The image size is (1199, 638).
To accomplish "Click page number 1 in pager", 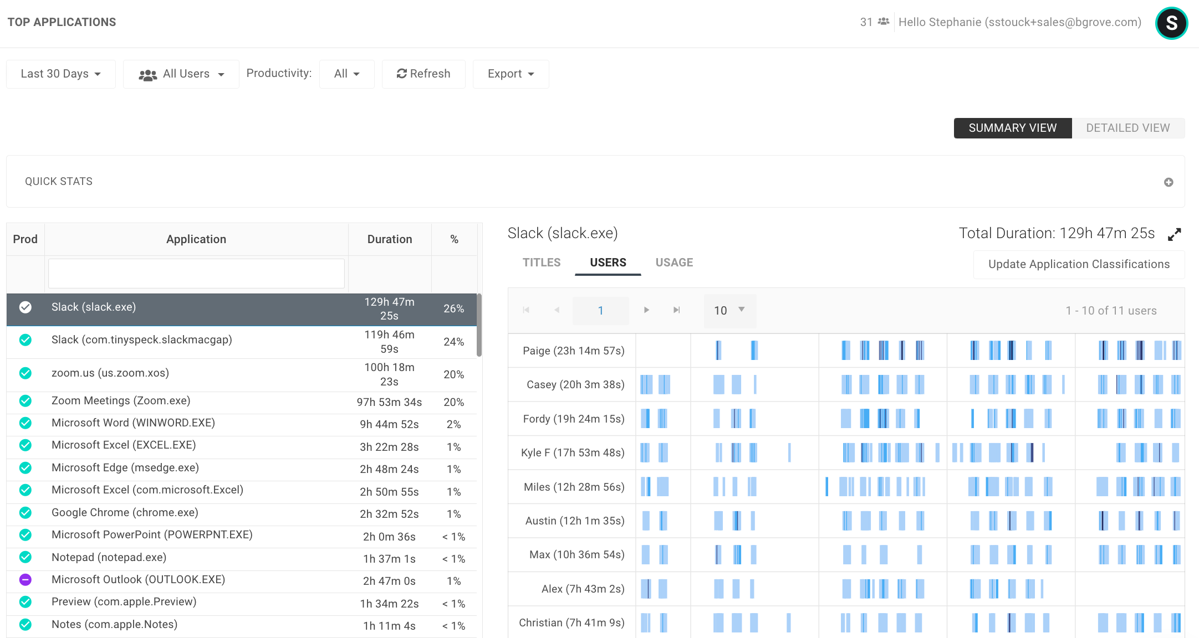I will point(601,311).
